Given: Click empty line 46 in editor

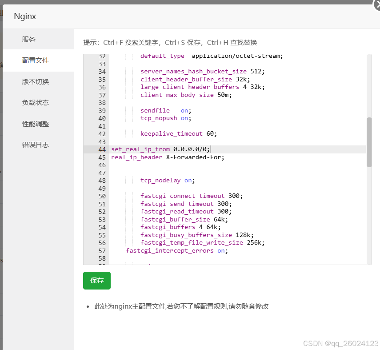Looking at the screenshot, I should click(x=237, y=165).
